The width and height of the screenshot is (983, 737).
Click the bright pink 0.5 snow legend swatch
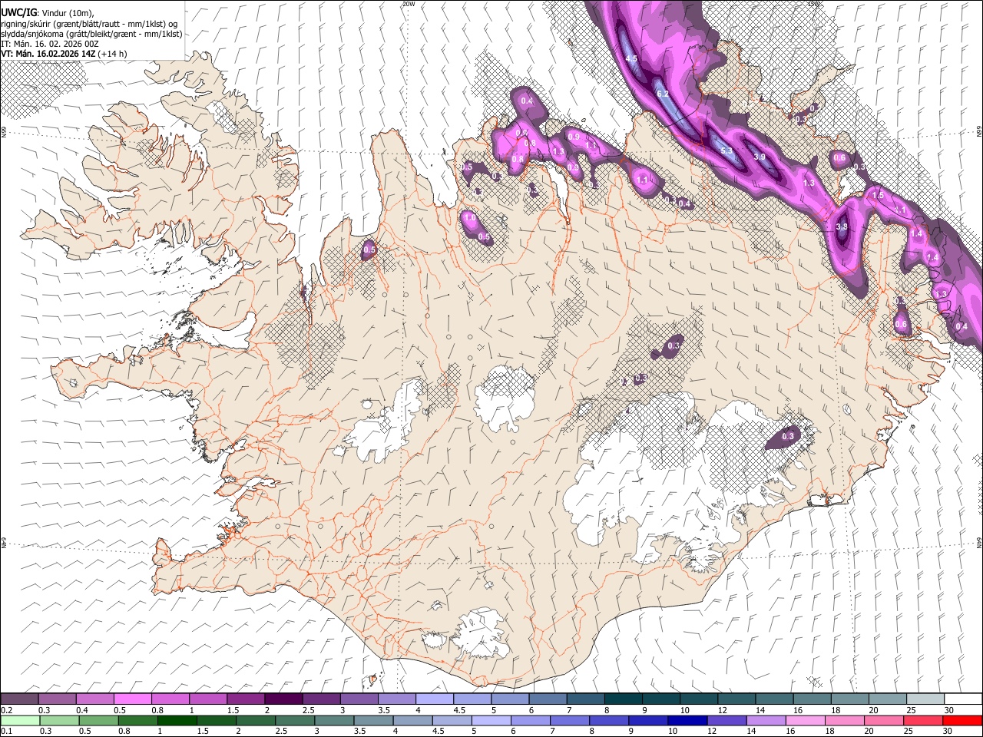[133, 699]
